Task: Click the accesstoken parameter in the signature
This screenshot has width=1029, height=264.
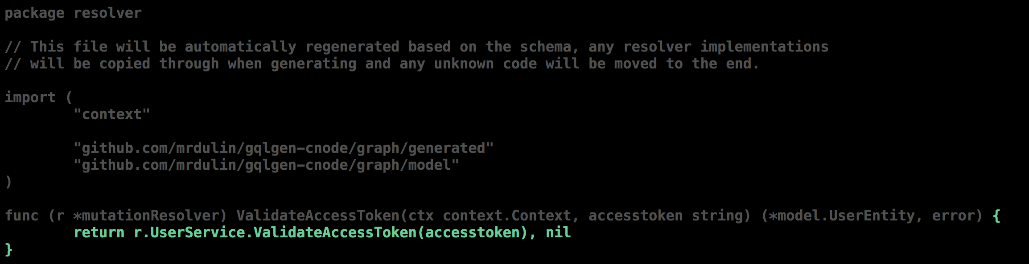Action: (635, 216)
